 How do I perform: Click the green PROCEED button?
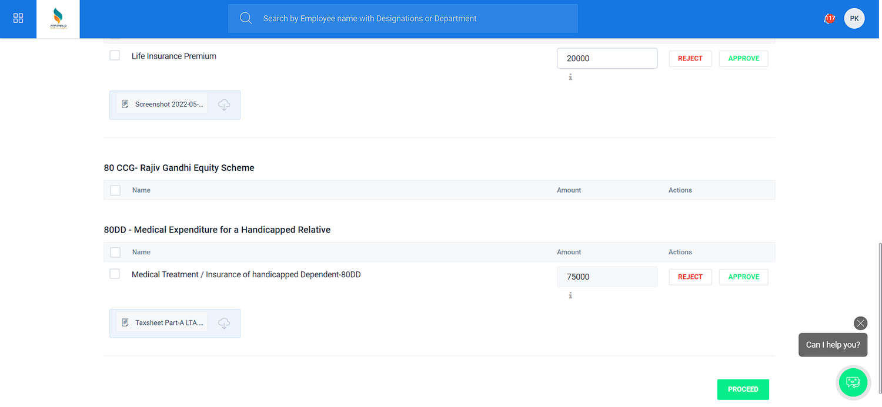pyautogui.click(x=743, y=389)
